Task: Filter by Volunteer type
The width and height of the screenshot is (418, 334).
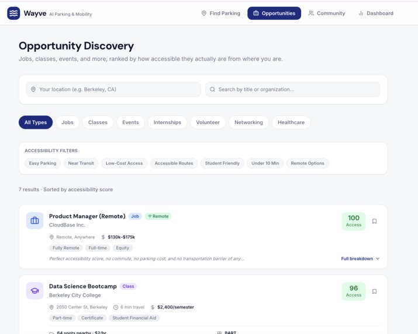Action: (x=208, y=122)
